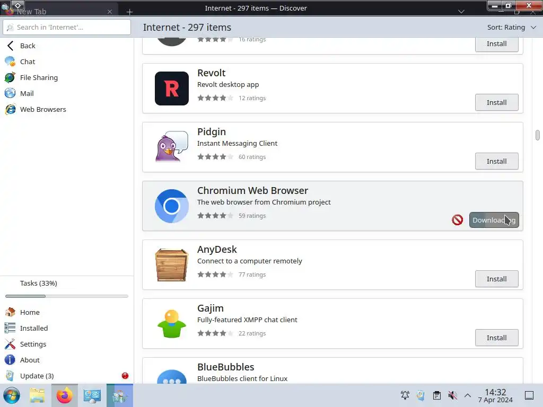The width and height of the screenshot is (543, 407).
Task: Click the Gajim app icon
Action: tap(171, 324)
